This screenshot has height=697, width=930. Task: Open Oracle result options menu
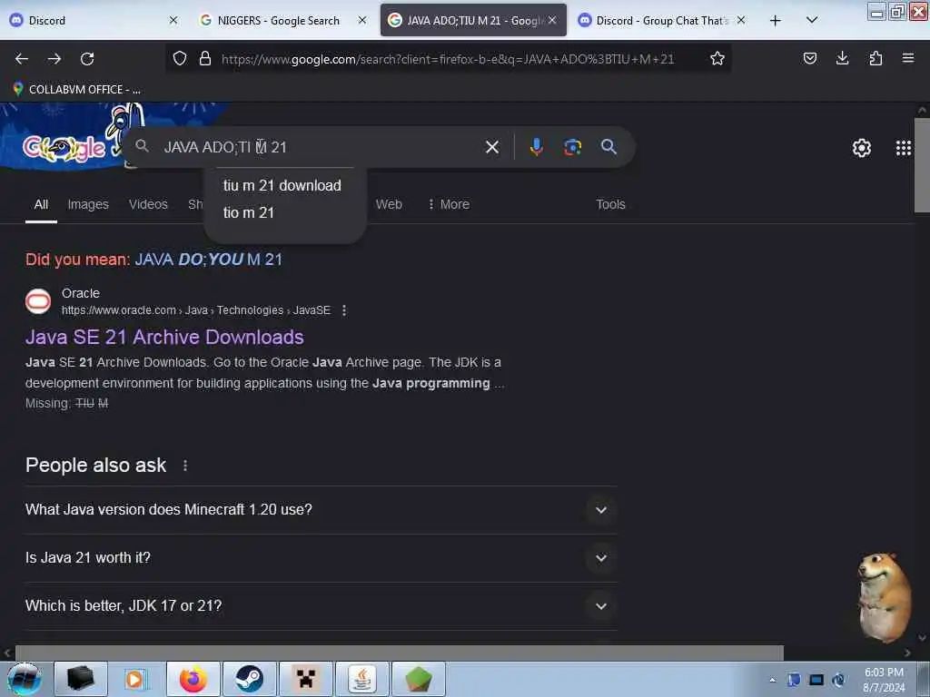tap(344, 310)
